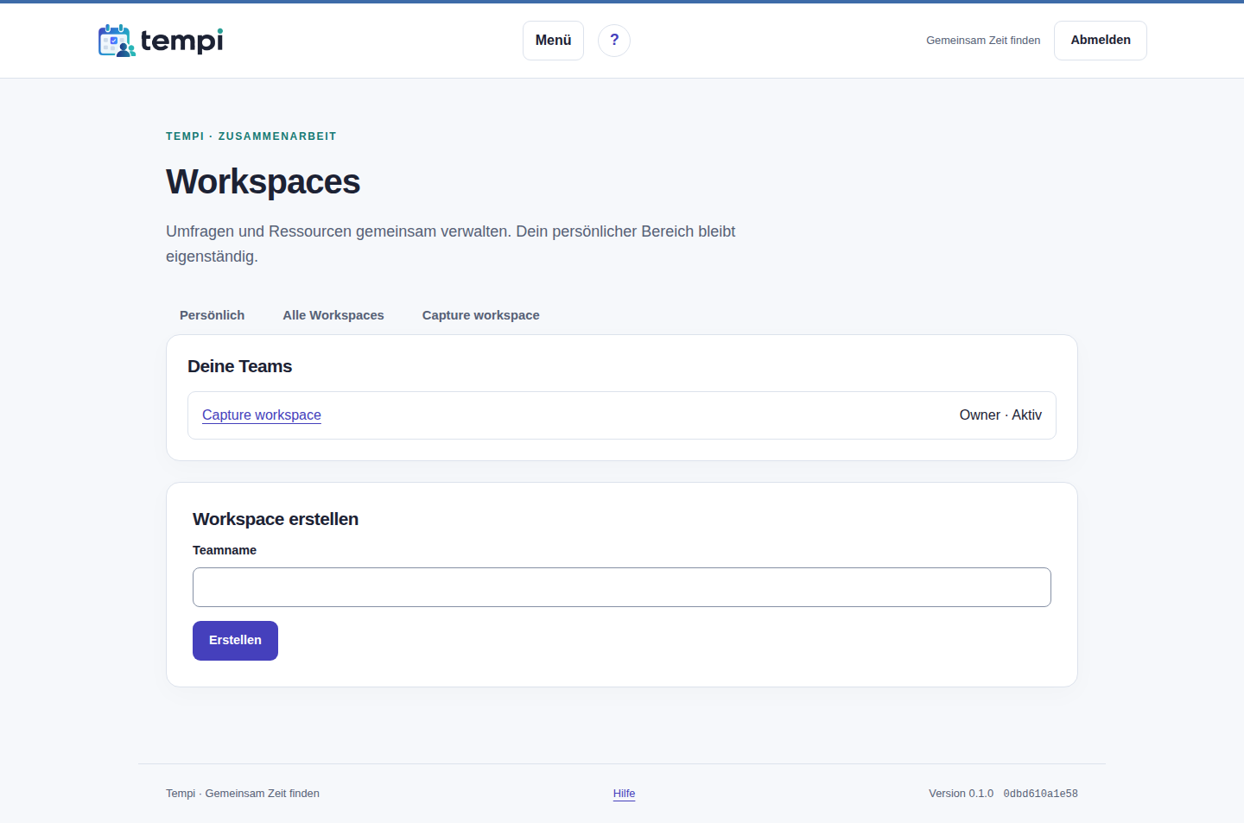1244x823 pixels.
Task: Click the Erstellen button
Action: click(235, 641)
